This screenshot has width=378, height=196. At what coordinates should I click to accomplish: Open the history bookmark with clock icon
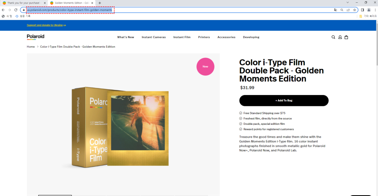click(23, 16)
